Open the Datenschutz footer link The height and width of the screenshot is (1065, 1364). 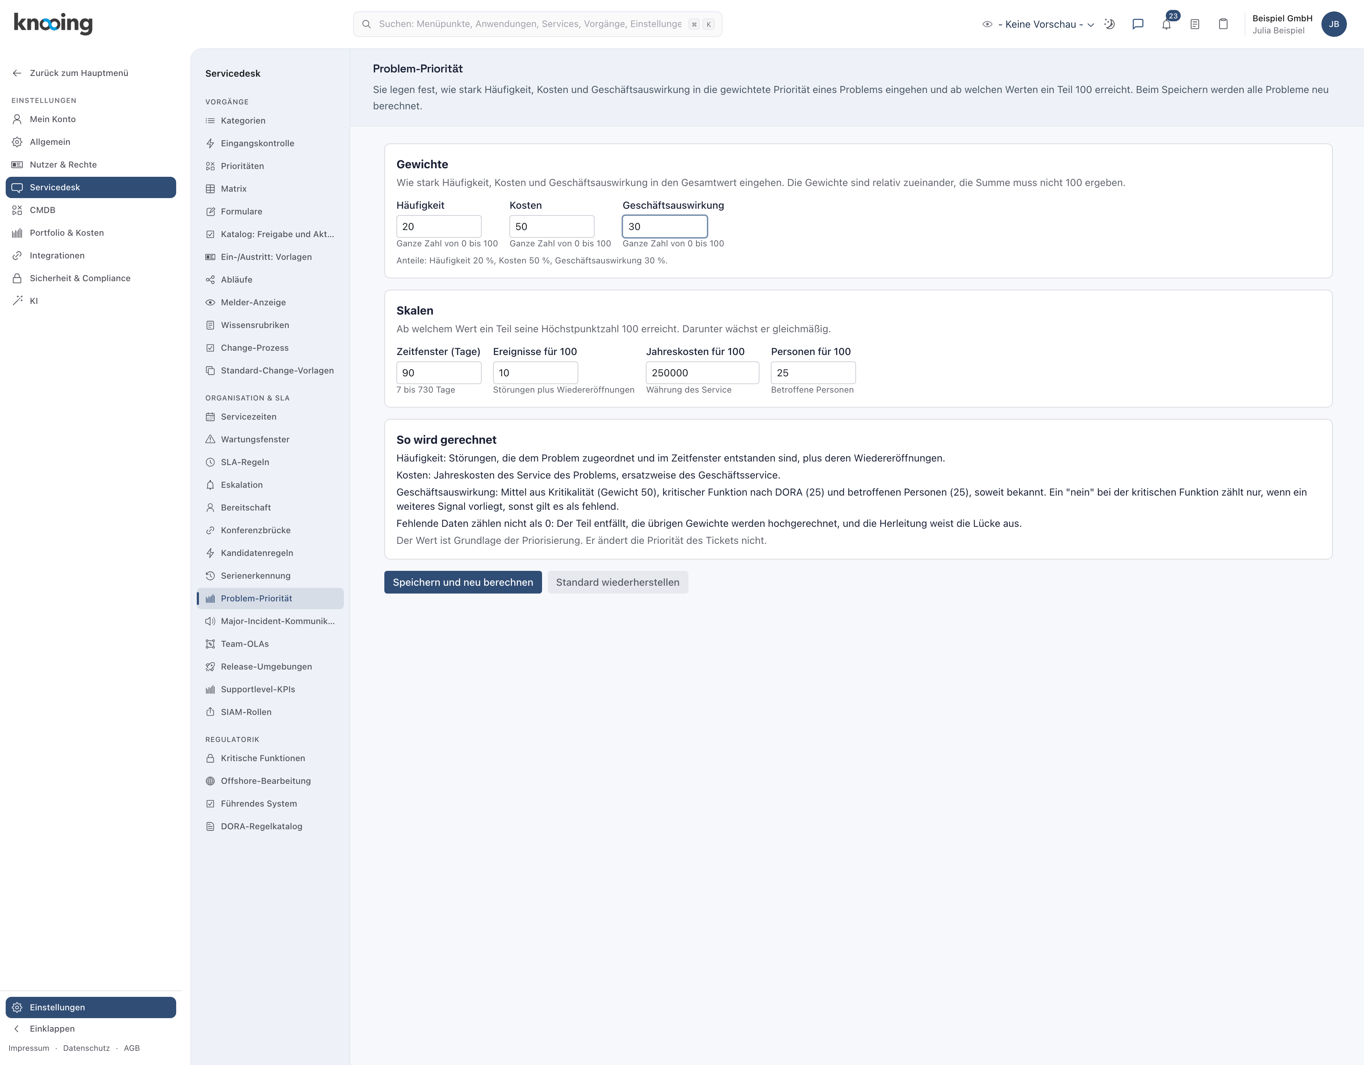(x=86, y=1048)
